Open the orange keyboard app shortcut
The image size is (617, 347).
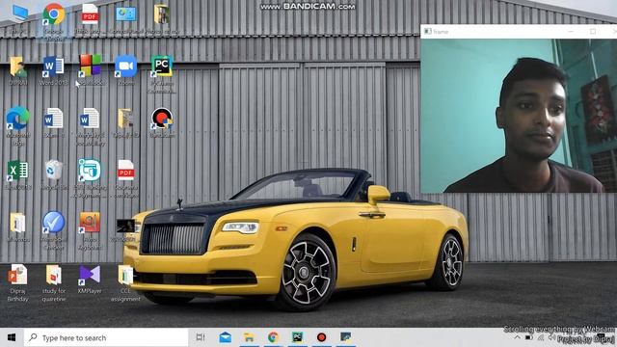click(90, 230)
